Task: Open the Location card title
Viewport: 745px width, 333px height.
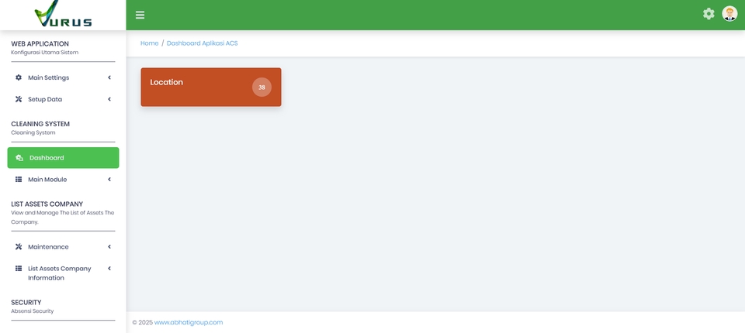Action: pos(167,82)
